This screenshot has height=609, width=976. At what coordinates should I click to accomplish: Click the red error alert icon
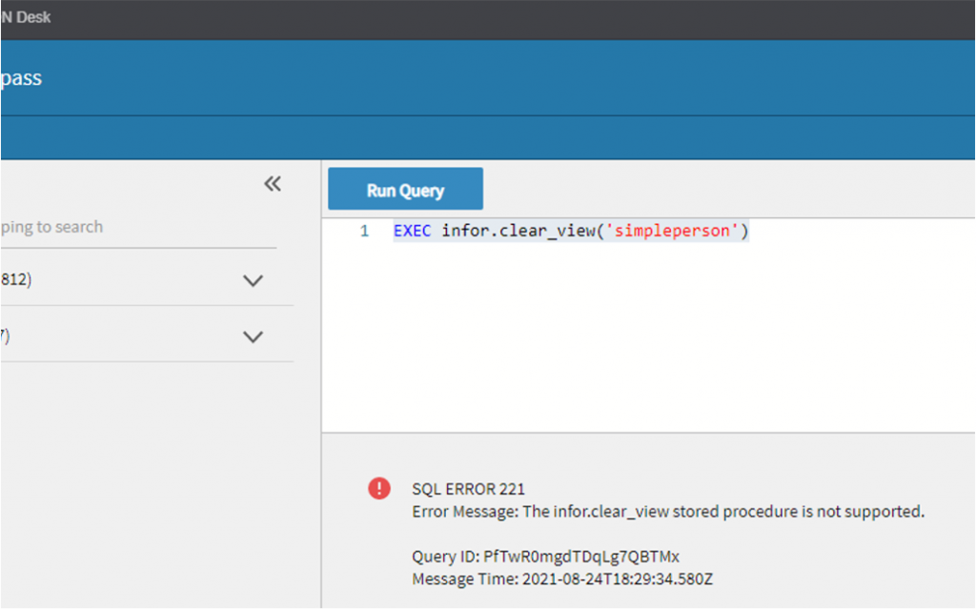[379, 488]
